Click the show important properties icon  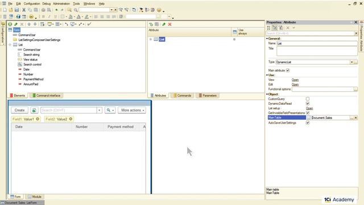[280, 28]
